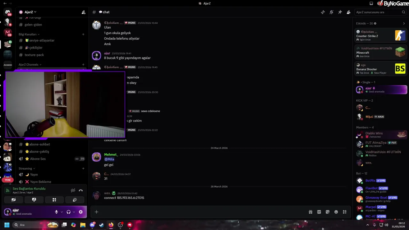Open Steam from taskbar
This screenshot has height=230, width=409.
[x=101, y=225]
